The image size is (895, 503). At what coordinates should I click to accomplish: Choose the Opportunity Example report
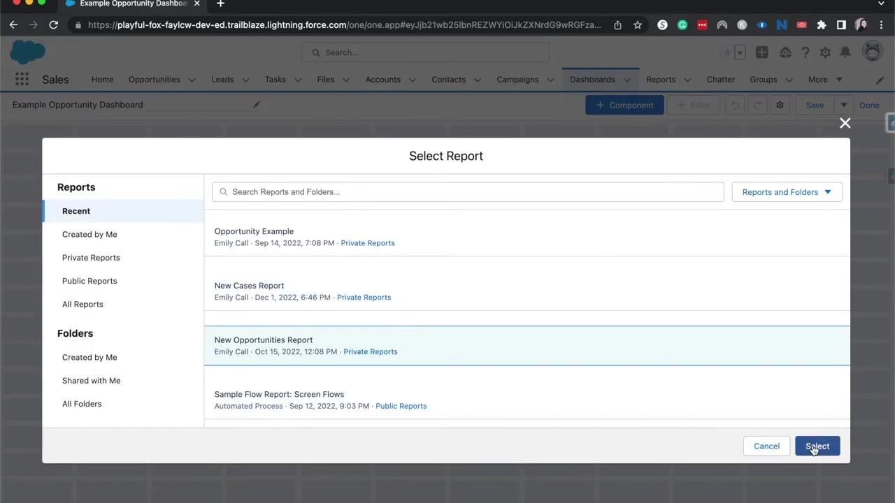[x=527, y=237]
